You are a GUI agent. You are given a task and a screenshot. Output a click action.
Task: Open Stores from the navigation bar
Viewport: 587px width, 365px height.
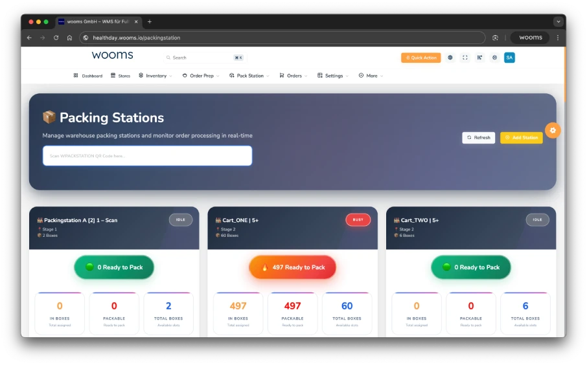[121, 76]
